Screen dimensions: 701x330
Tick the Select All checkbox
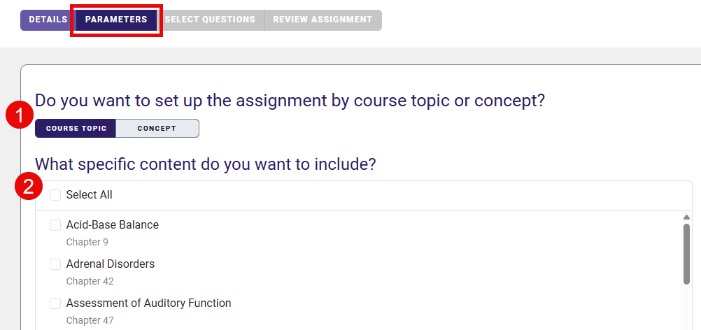55,195
